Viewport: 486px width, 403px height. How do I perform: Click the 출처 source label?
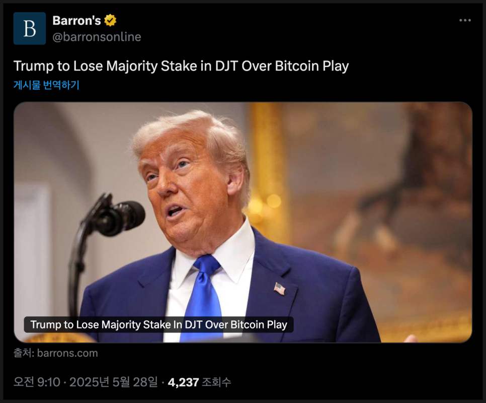pos(24,353)
